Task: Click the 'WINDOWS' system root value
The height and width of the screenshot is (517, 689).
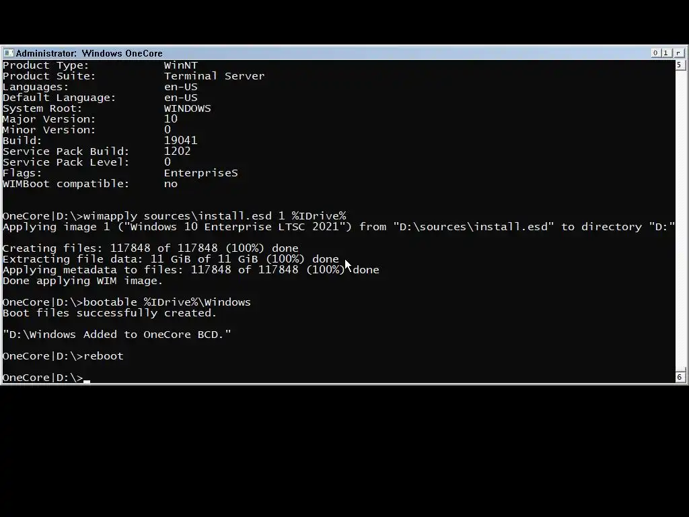Action: click(x=187, y=108)
